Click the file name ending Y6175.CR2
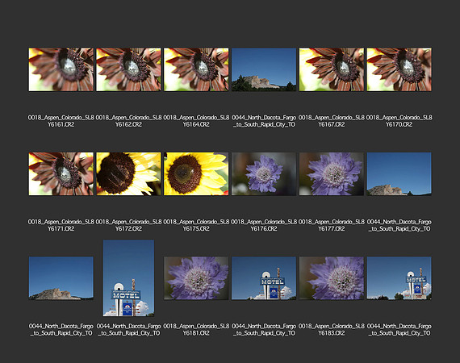This screenshot has width=460, height=363. 196,225
